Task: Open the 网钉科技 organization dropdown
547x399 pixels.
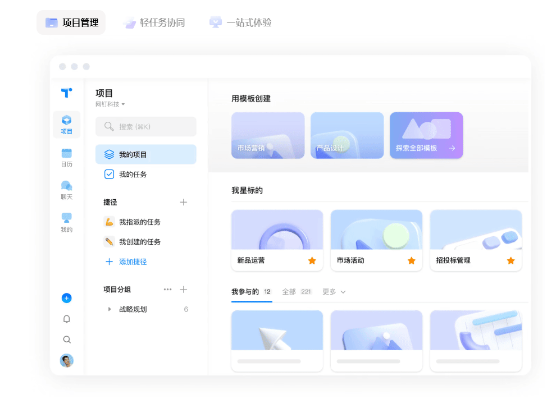Action: point(110,104)
